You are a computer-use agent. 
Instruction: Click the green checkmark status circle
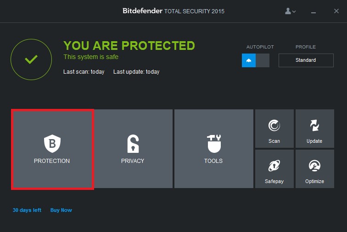click(31, 59)
